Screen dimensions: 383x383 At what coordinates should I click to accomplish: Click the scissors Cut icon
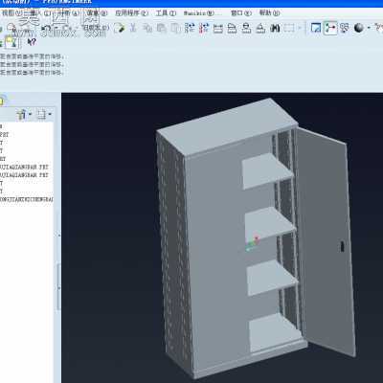click(x=133, y=28)
